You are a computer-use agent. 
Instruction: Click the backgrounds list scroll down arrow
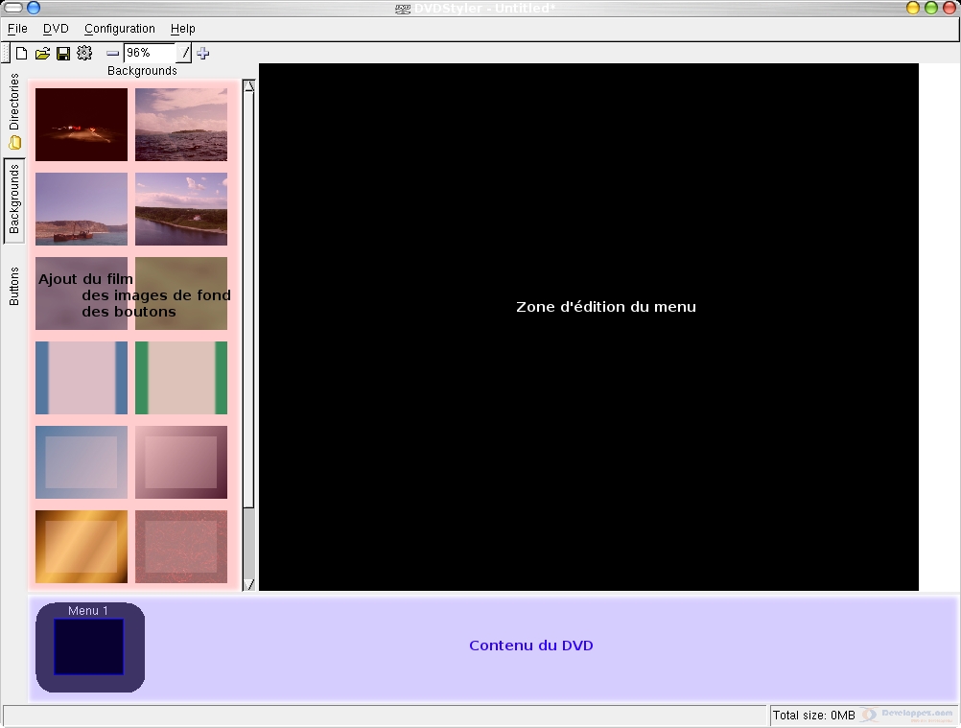pyautogui.click(x=249, y=583)
